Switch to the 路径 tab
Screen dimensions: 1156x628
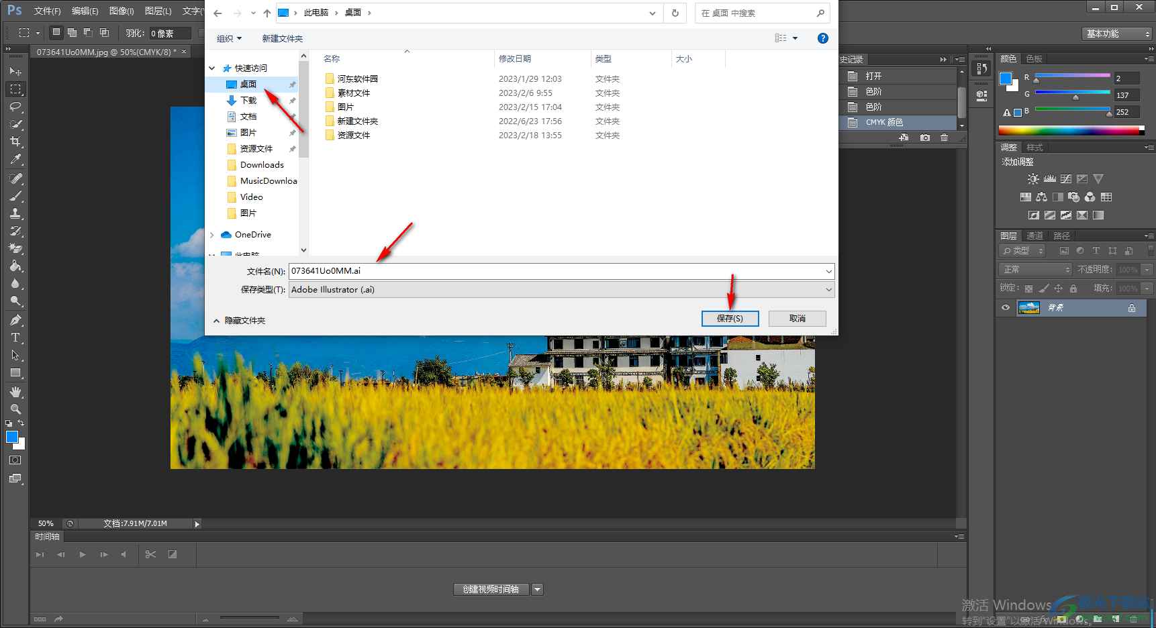[x=1061, y=235]
